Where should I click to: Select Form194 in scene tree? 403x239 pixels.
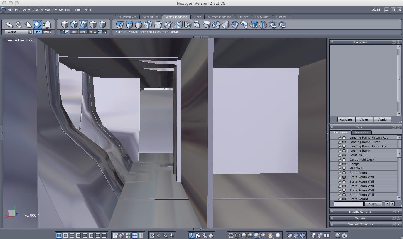pos(356,155)
